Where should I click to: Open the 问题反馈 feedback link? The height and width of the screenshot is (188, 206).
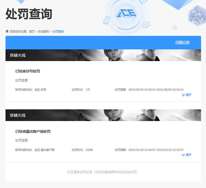coord(182,42)
